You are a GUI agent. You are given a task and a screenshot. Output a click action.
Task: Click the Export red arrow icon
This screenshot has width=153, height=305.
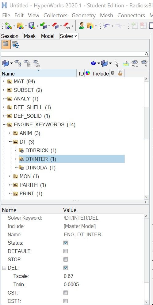pos(55,26)
